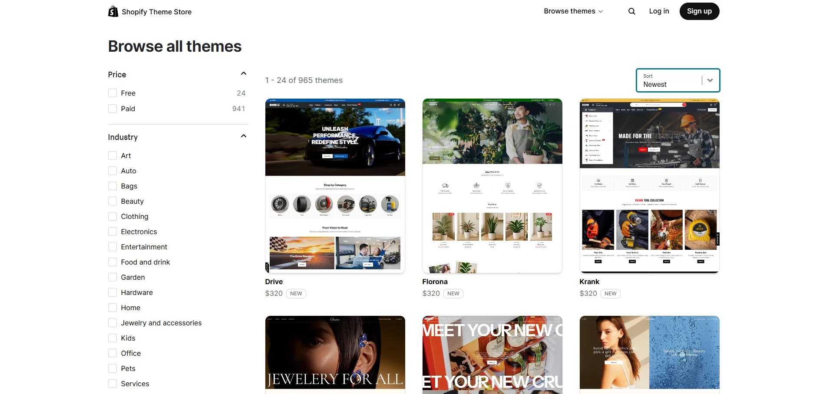Select the Food and drink checkbox
Image resolution: width=826 pixels, height=394 pixels.
pos(112,262)
